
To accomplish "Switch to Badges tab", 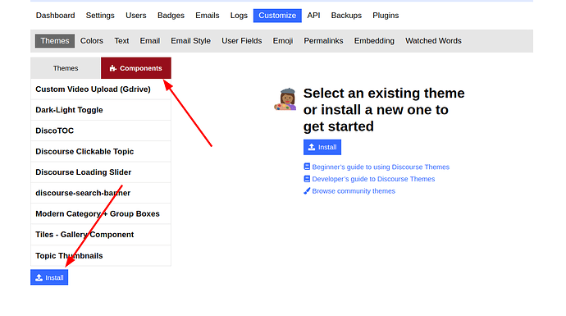I will (x=171, y=16).
